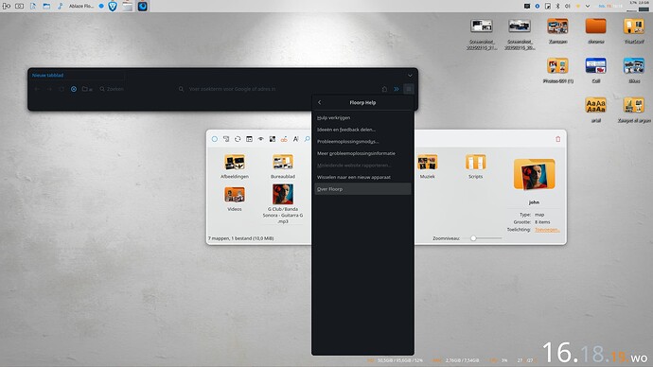The width and height of the screenshot is (653, 367).
Task: Select the 'Bureaublad' folder
Action: [x=283, y=166]
